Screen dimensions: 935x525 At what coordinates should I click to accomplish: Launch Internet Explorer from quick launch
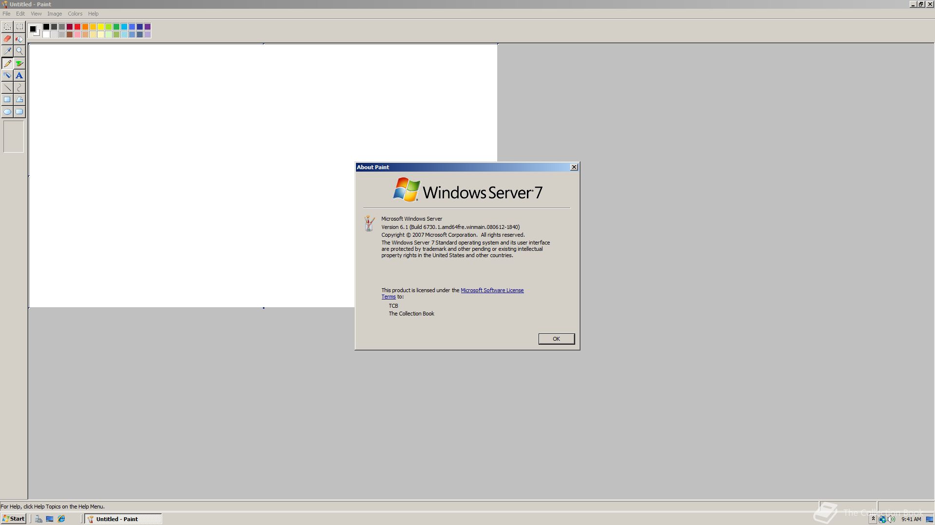[61, 519]
